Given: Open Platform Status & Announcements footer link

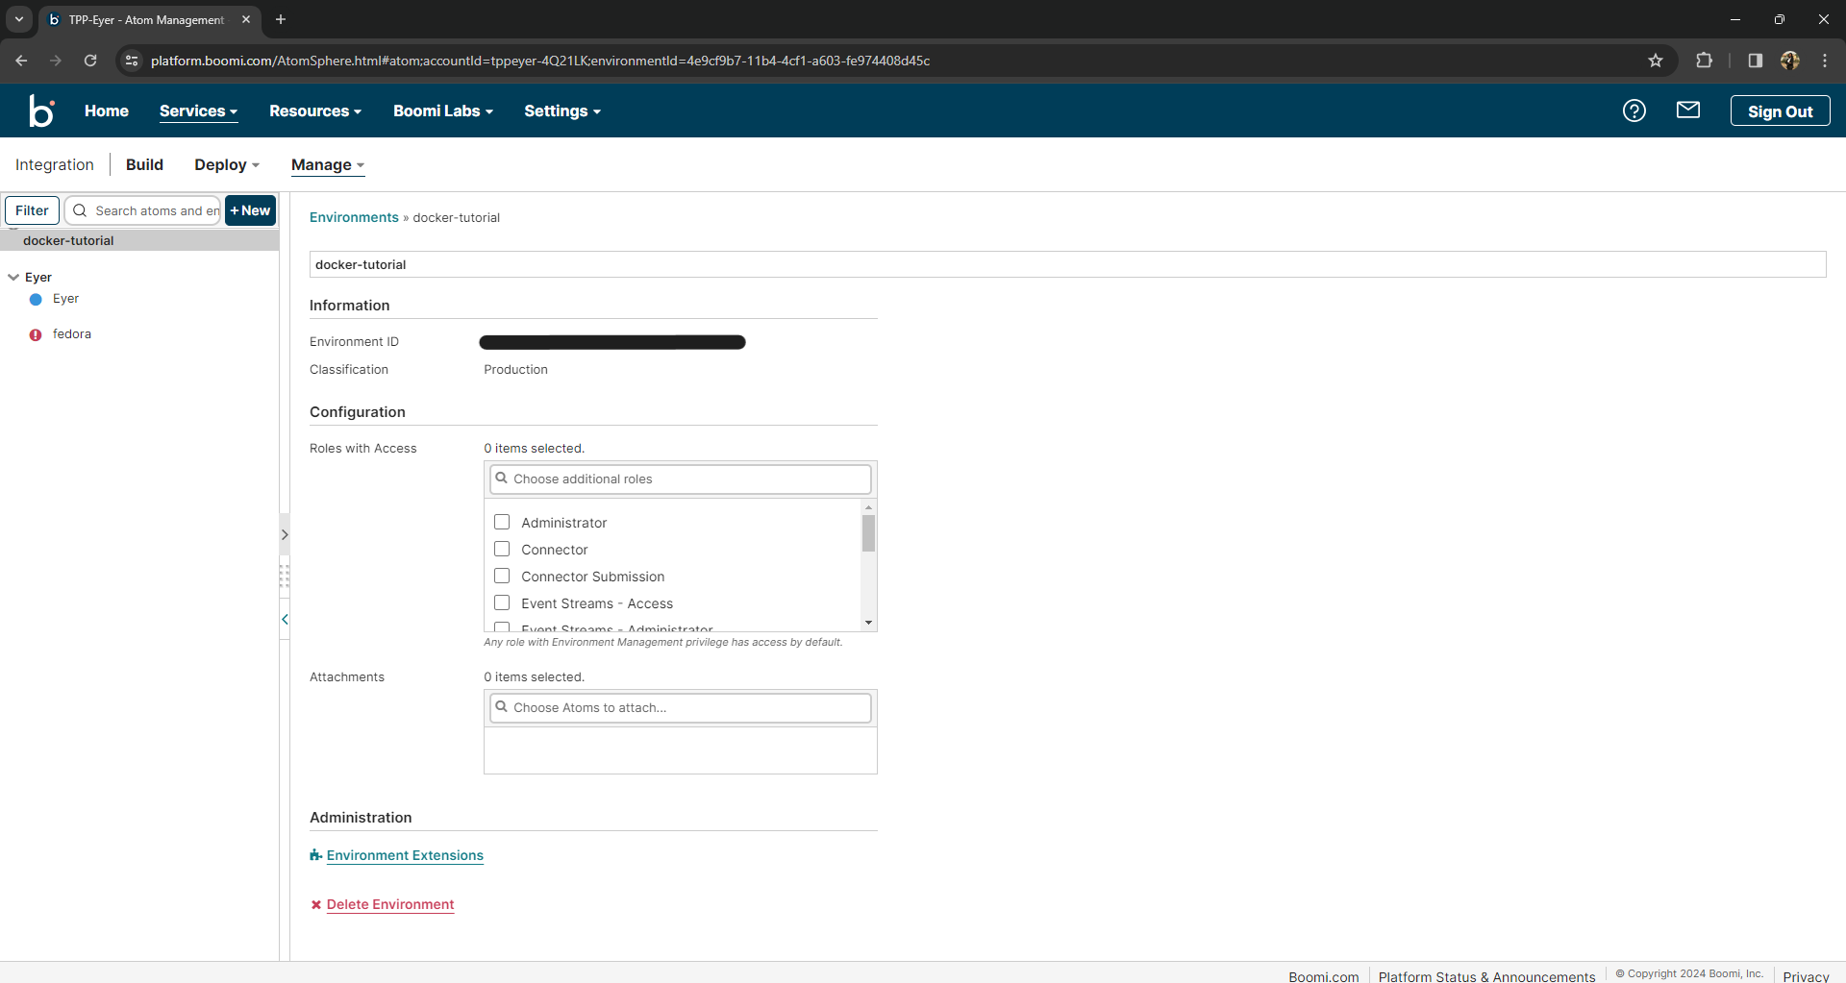Looking at the screenshot, I should [x=1486, y=975].
